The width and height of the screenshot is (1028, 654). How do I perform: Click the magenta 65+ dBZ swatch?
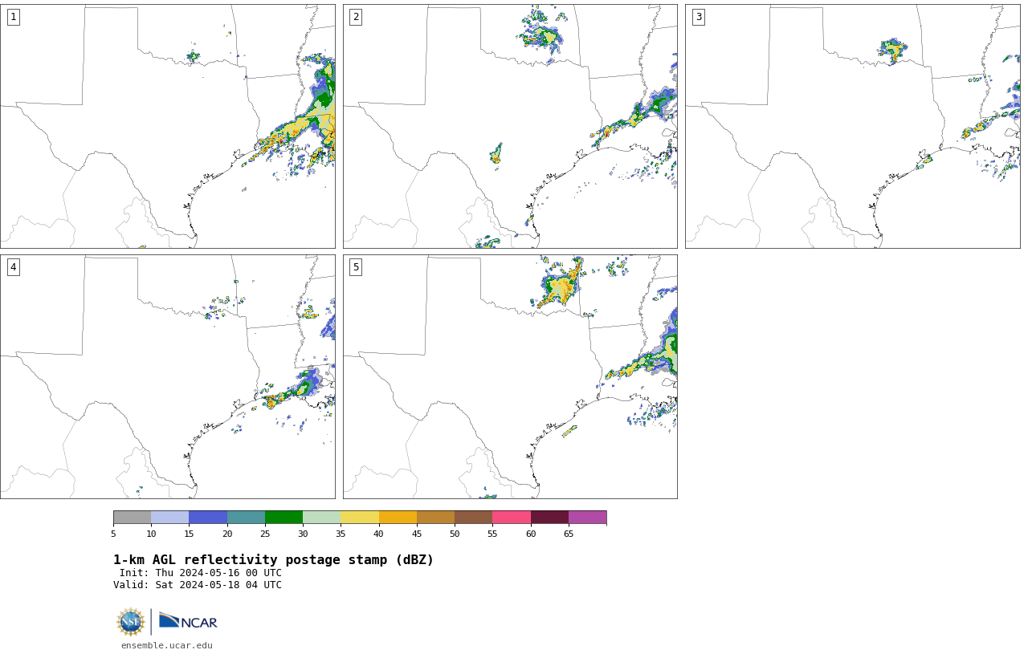pos(587,518)
